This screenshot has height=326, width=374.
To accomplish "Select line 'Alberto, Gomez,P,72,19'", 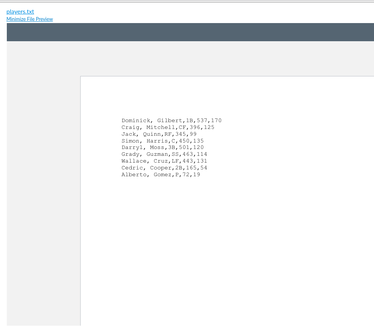I will click(161, 175).
